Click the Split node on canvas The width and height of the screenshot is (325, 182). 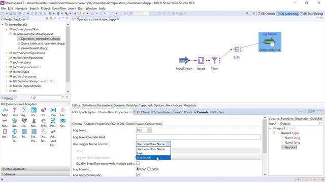(x=237, y=49)
